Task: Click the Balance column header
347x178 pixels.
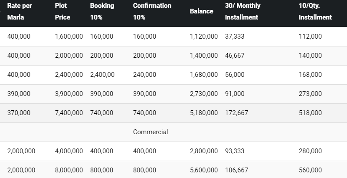Action: (x=201, y=11)
